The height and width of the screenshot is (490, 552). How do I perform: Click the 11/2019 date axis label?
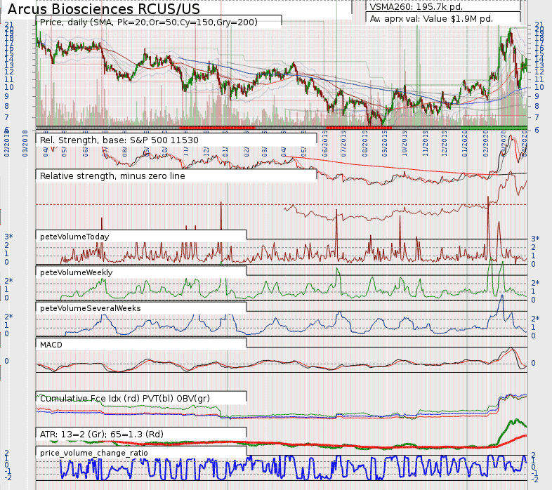pyautogui.click(x=425, y=143)
